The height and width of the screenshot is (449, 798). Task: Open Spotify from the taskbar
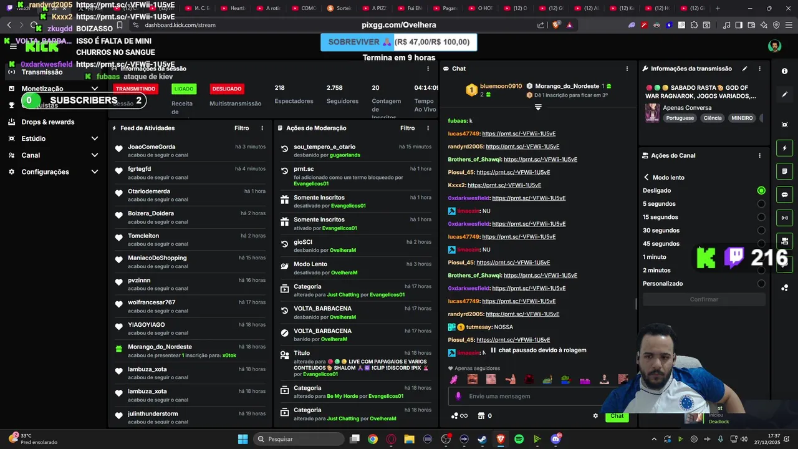[519, 439]
